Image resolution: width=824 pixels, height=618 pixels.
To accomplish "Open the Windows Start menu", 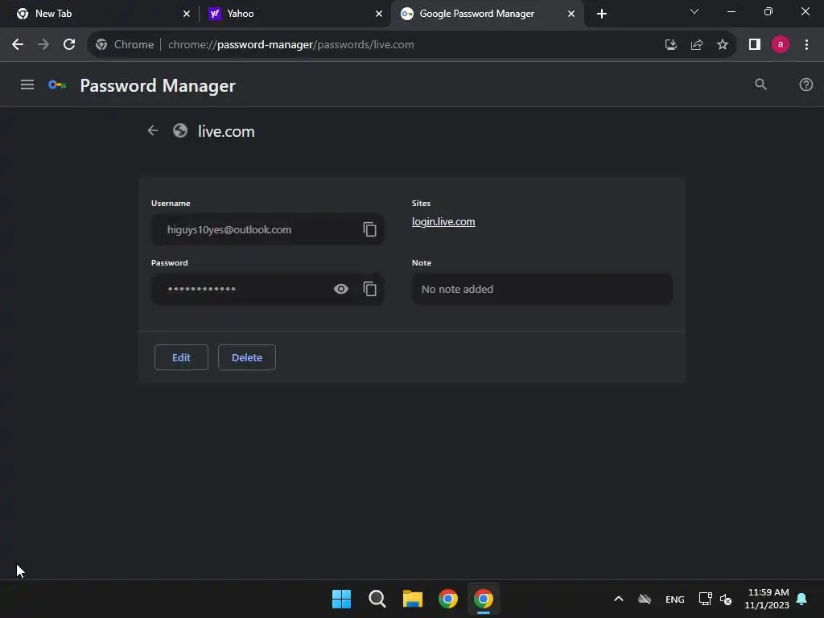I will pyautogui.click(x=341, y=599).
